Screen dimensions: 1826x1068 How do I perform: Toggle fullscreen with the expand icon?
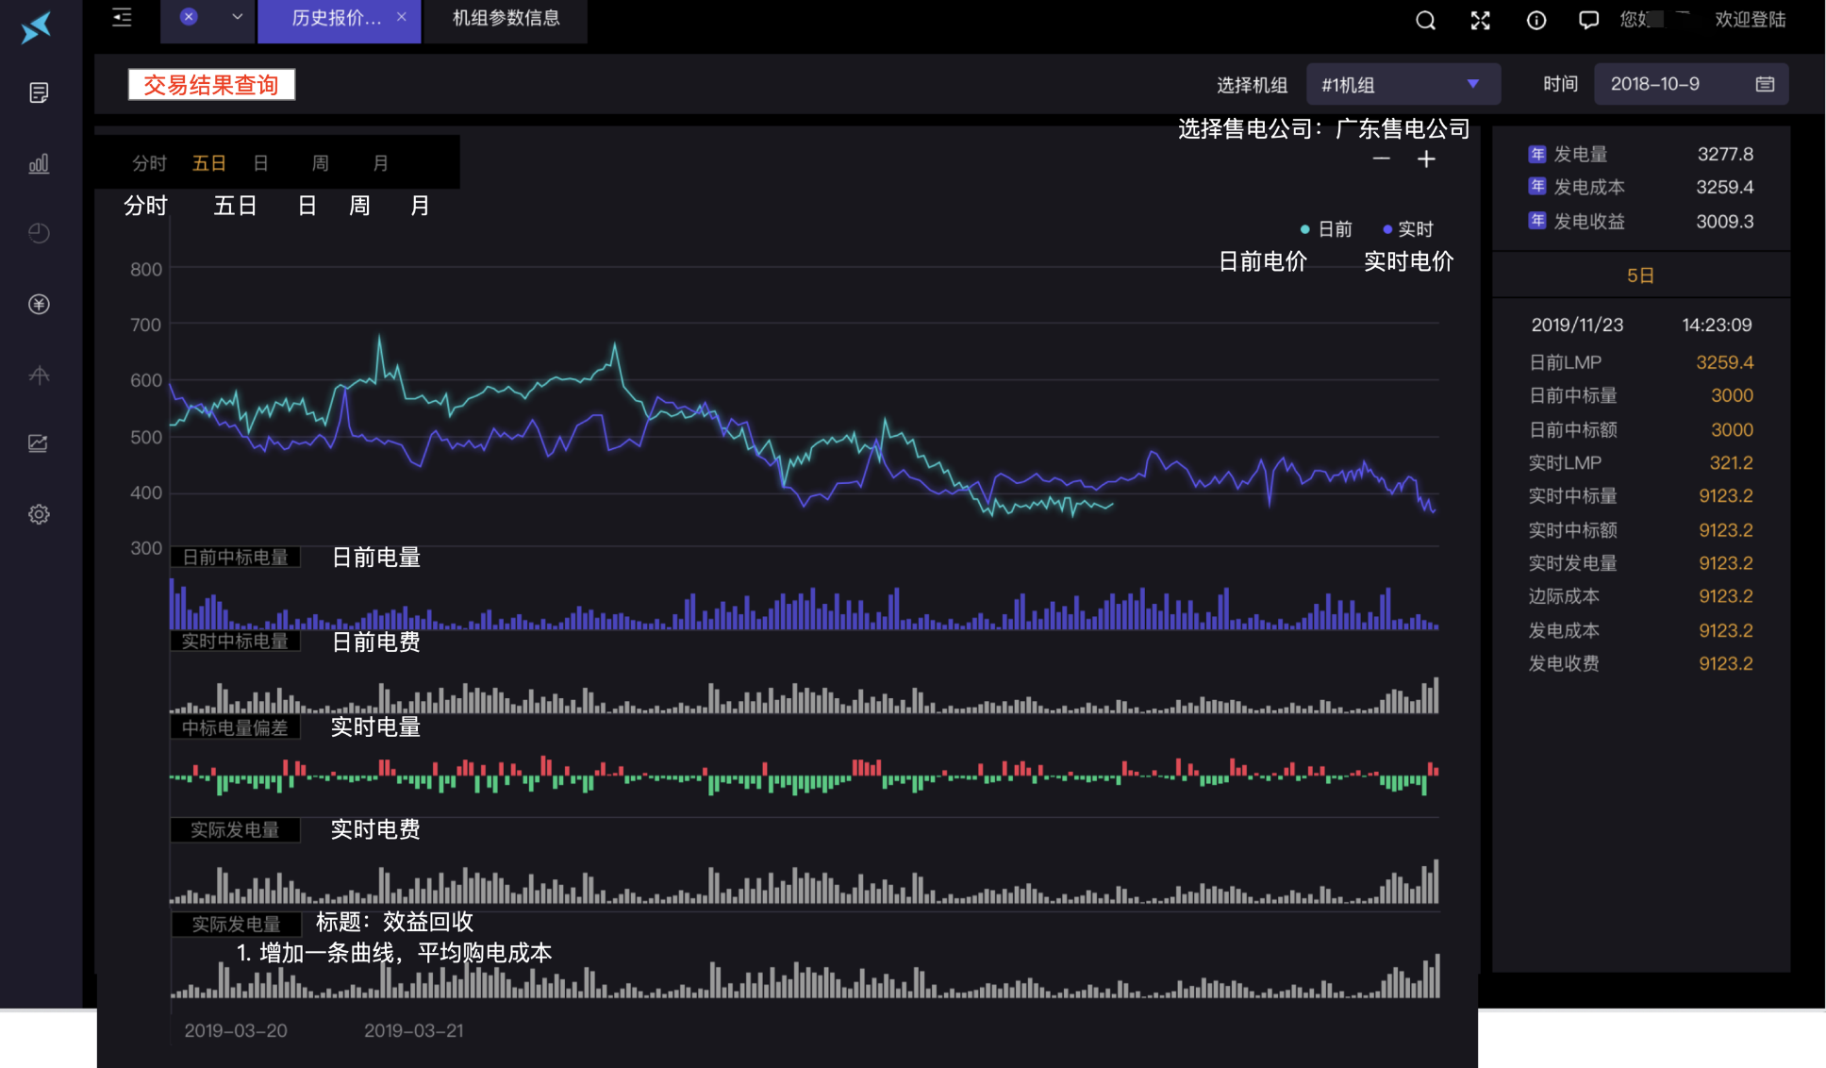(x=1481, y=20)
